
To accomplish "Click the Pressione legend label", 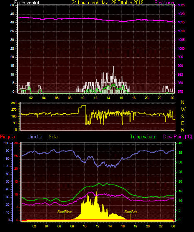I will [164, 3].
